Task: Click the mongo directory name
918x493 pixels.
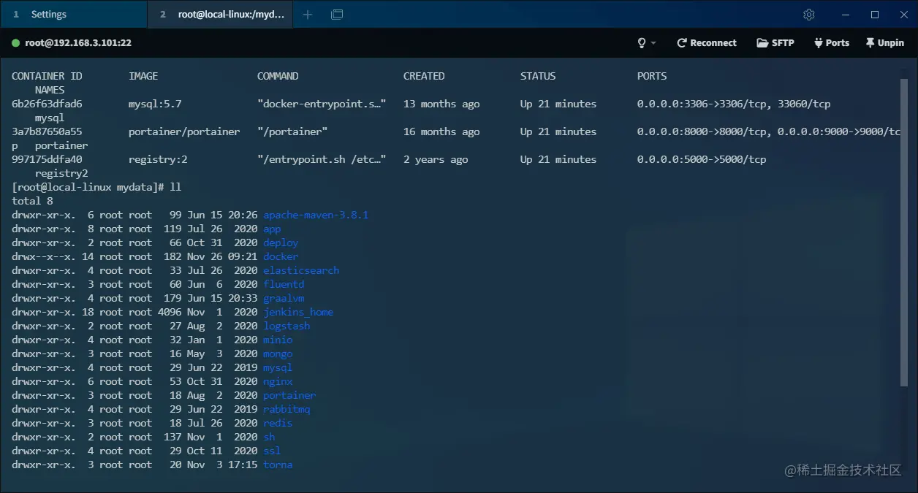Action: point(278,353)
